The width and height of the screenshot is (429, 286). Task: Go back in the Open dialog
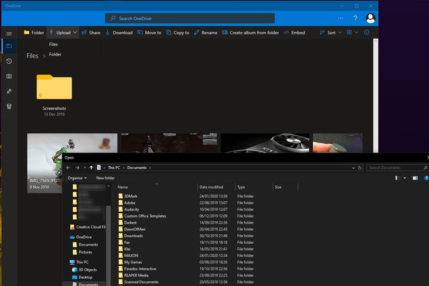68,167
